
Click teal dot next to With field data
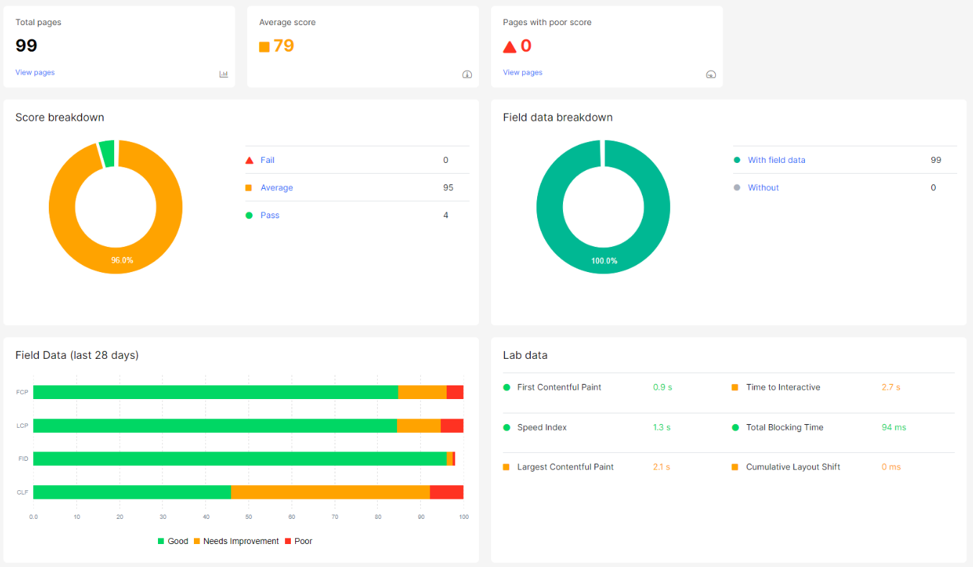[x=737, y=160]
